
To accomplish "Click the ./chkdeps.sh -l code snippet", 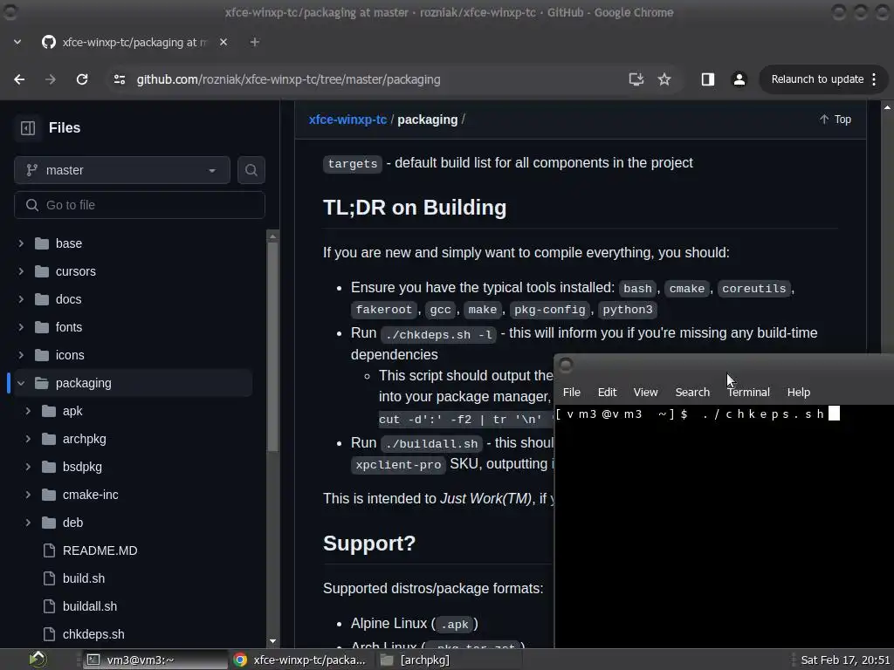I will pyautogui.click(x=439, y=334).
